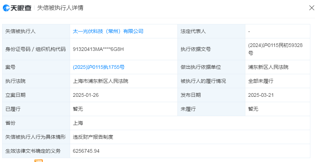Click the orange VIP badge at bottom

click(x=38, y=161)
